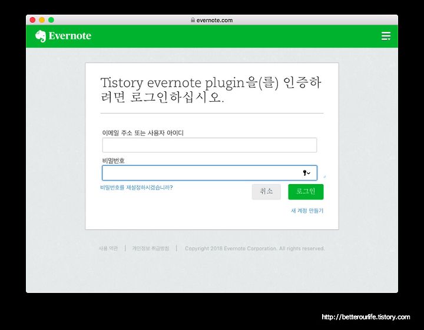Viewport: 424px width, 330px height.
Task: Focus the 비밀번호 password field
Action: (x=210, y=173)
